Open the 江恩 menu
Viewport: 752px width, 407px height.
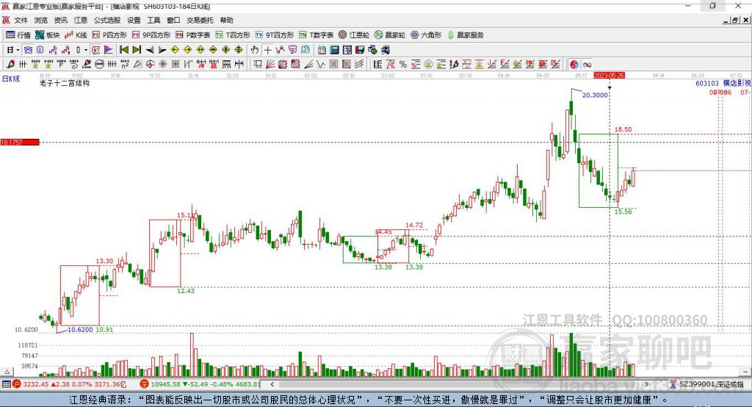click(x=81, y=20)
